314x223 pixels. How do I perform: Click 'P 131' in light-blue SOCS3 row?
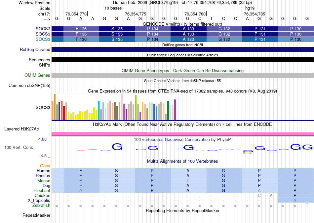[x=260, y=39]
